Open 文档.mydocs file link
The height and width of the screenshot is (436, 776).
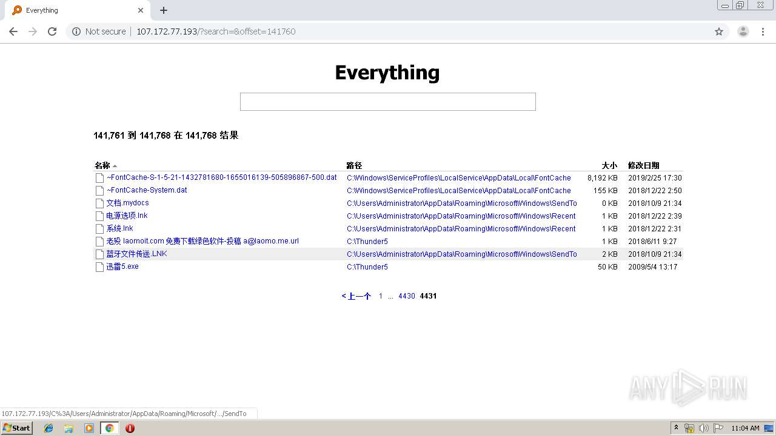coord(127,203)
